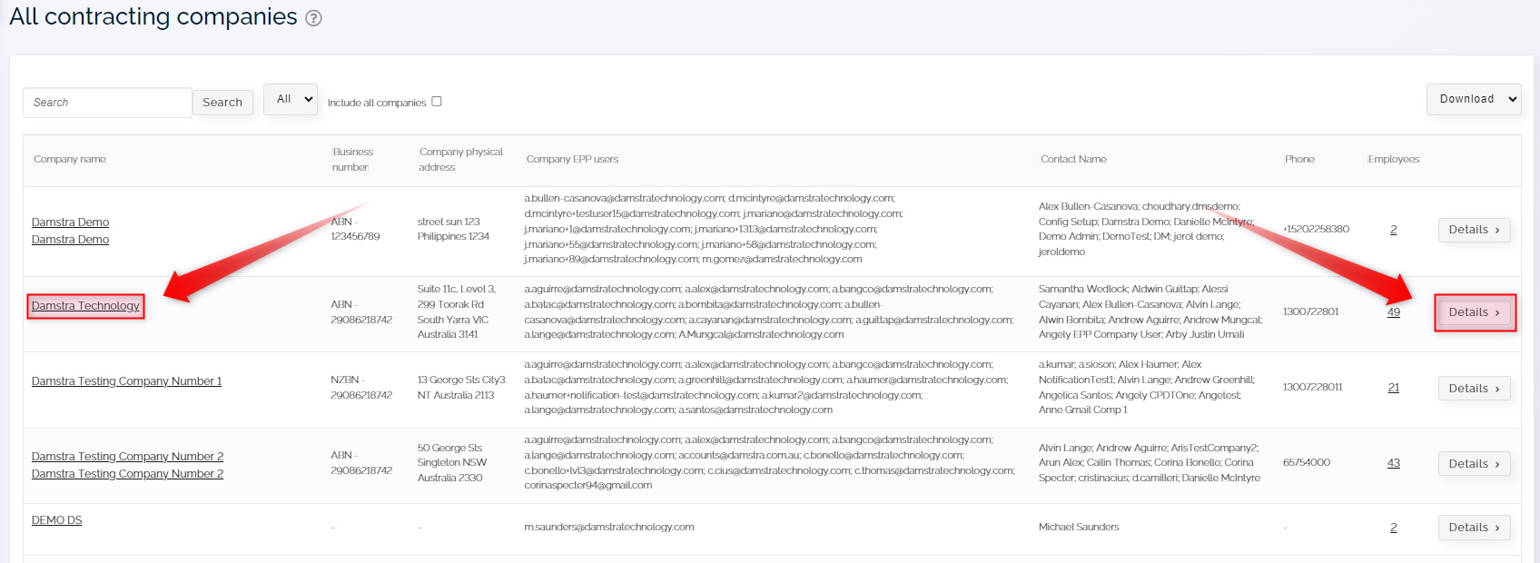Open Damstra Testing Company Number 1 link
The width and height of the screenshot is (1540, 563).
[x=126, y=381]
